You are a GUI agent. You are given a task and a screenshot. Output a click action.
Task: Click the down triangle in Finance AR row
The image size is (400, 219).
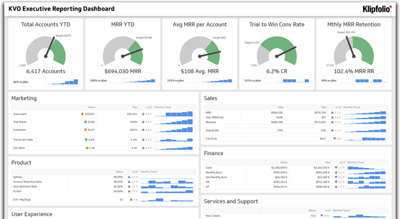pyautogui.click(x=336, y=182)
